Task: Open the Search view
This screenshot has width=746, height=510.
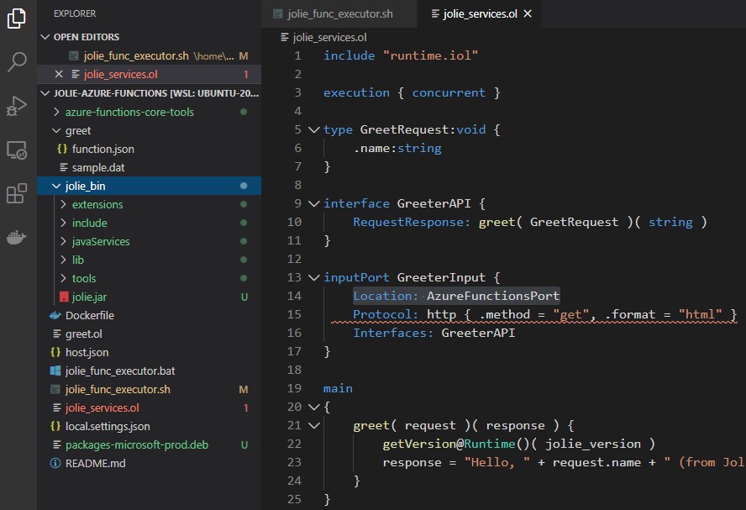Action: pyautogui.click(x=18, y=62)
